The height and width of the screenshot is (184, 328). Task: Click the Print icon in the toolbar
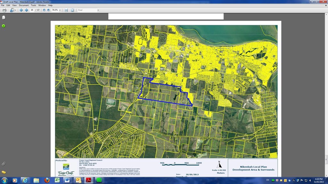(x=4, y=10)
